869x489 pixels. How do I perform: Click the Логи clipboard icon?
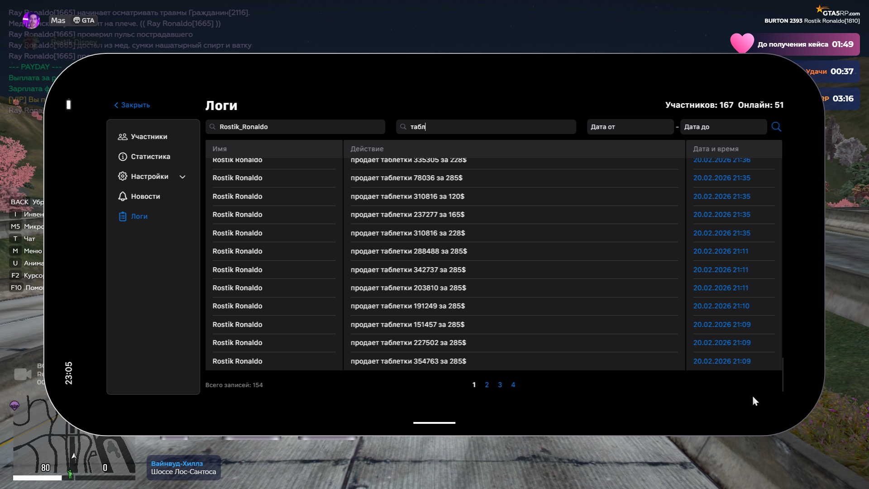click(x=122, y=216)
